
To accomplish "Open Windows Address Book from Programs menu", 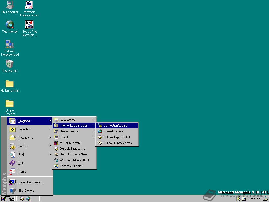I will [x=74, y=160].
